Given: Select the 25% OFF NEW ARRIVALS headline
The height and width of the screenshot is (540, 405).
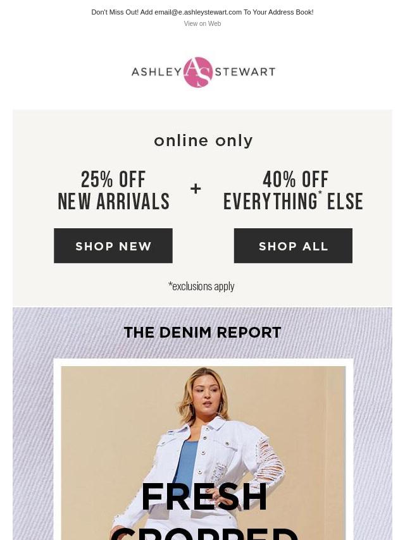Looking at the screenshot, I should [113, 190].
